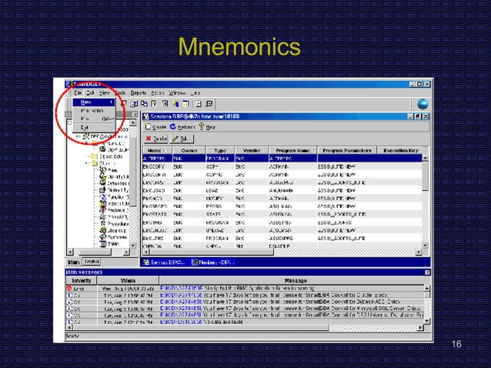
Task: Close the navigation panel with its small x
Action: point(135,114)
